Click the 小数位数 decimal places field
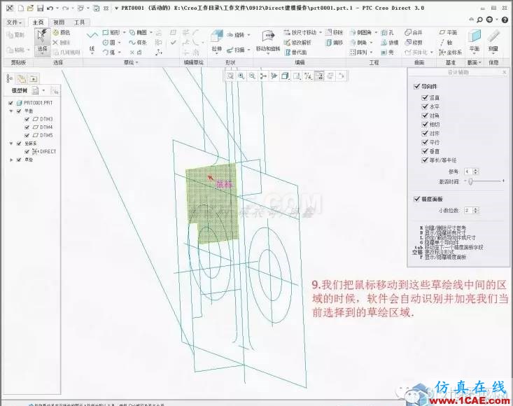513x406 pixels. [468, 211]
